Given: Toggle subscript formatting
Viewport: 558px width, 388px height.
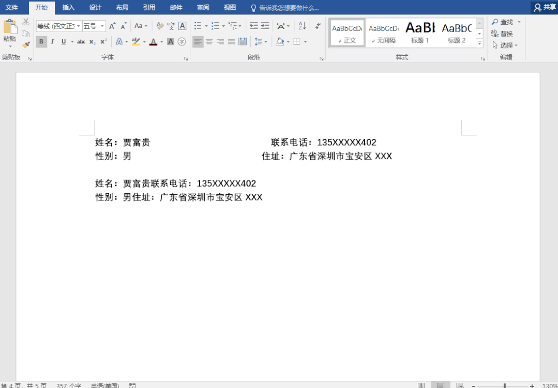Looking at the screenshot, I should (x=92, y=42).
